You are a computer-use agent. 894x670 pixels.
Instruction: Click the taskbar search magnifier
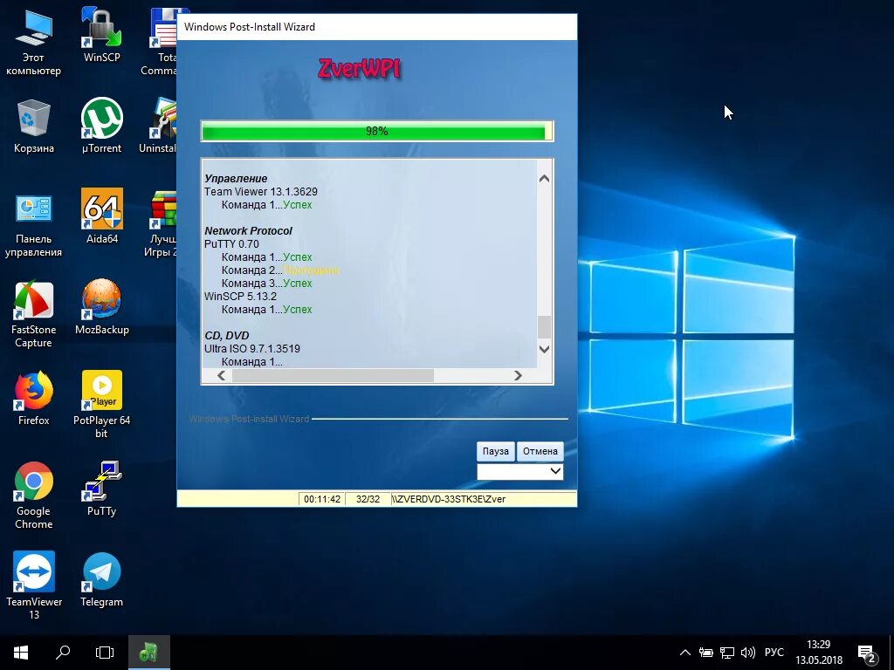point(63,653)
